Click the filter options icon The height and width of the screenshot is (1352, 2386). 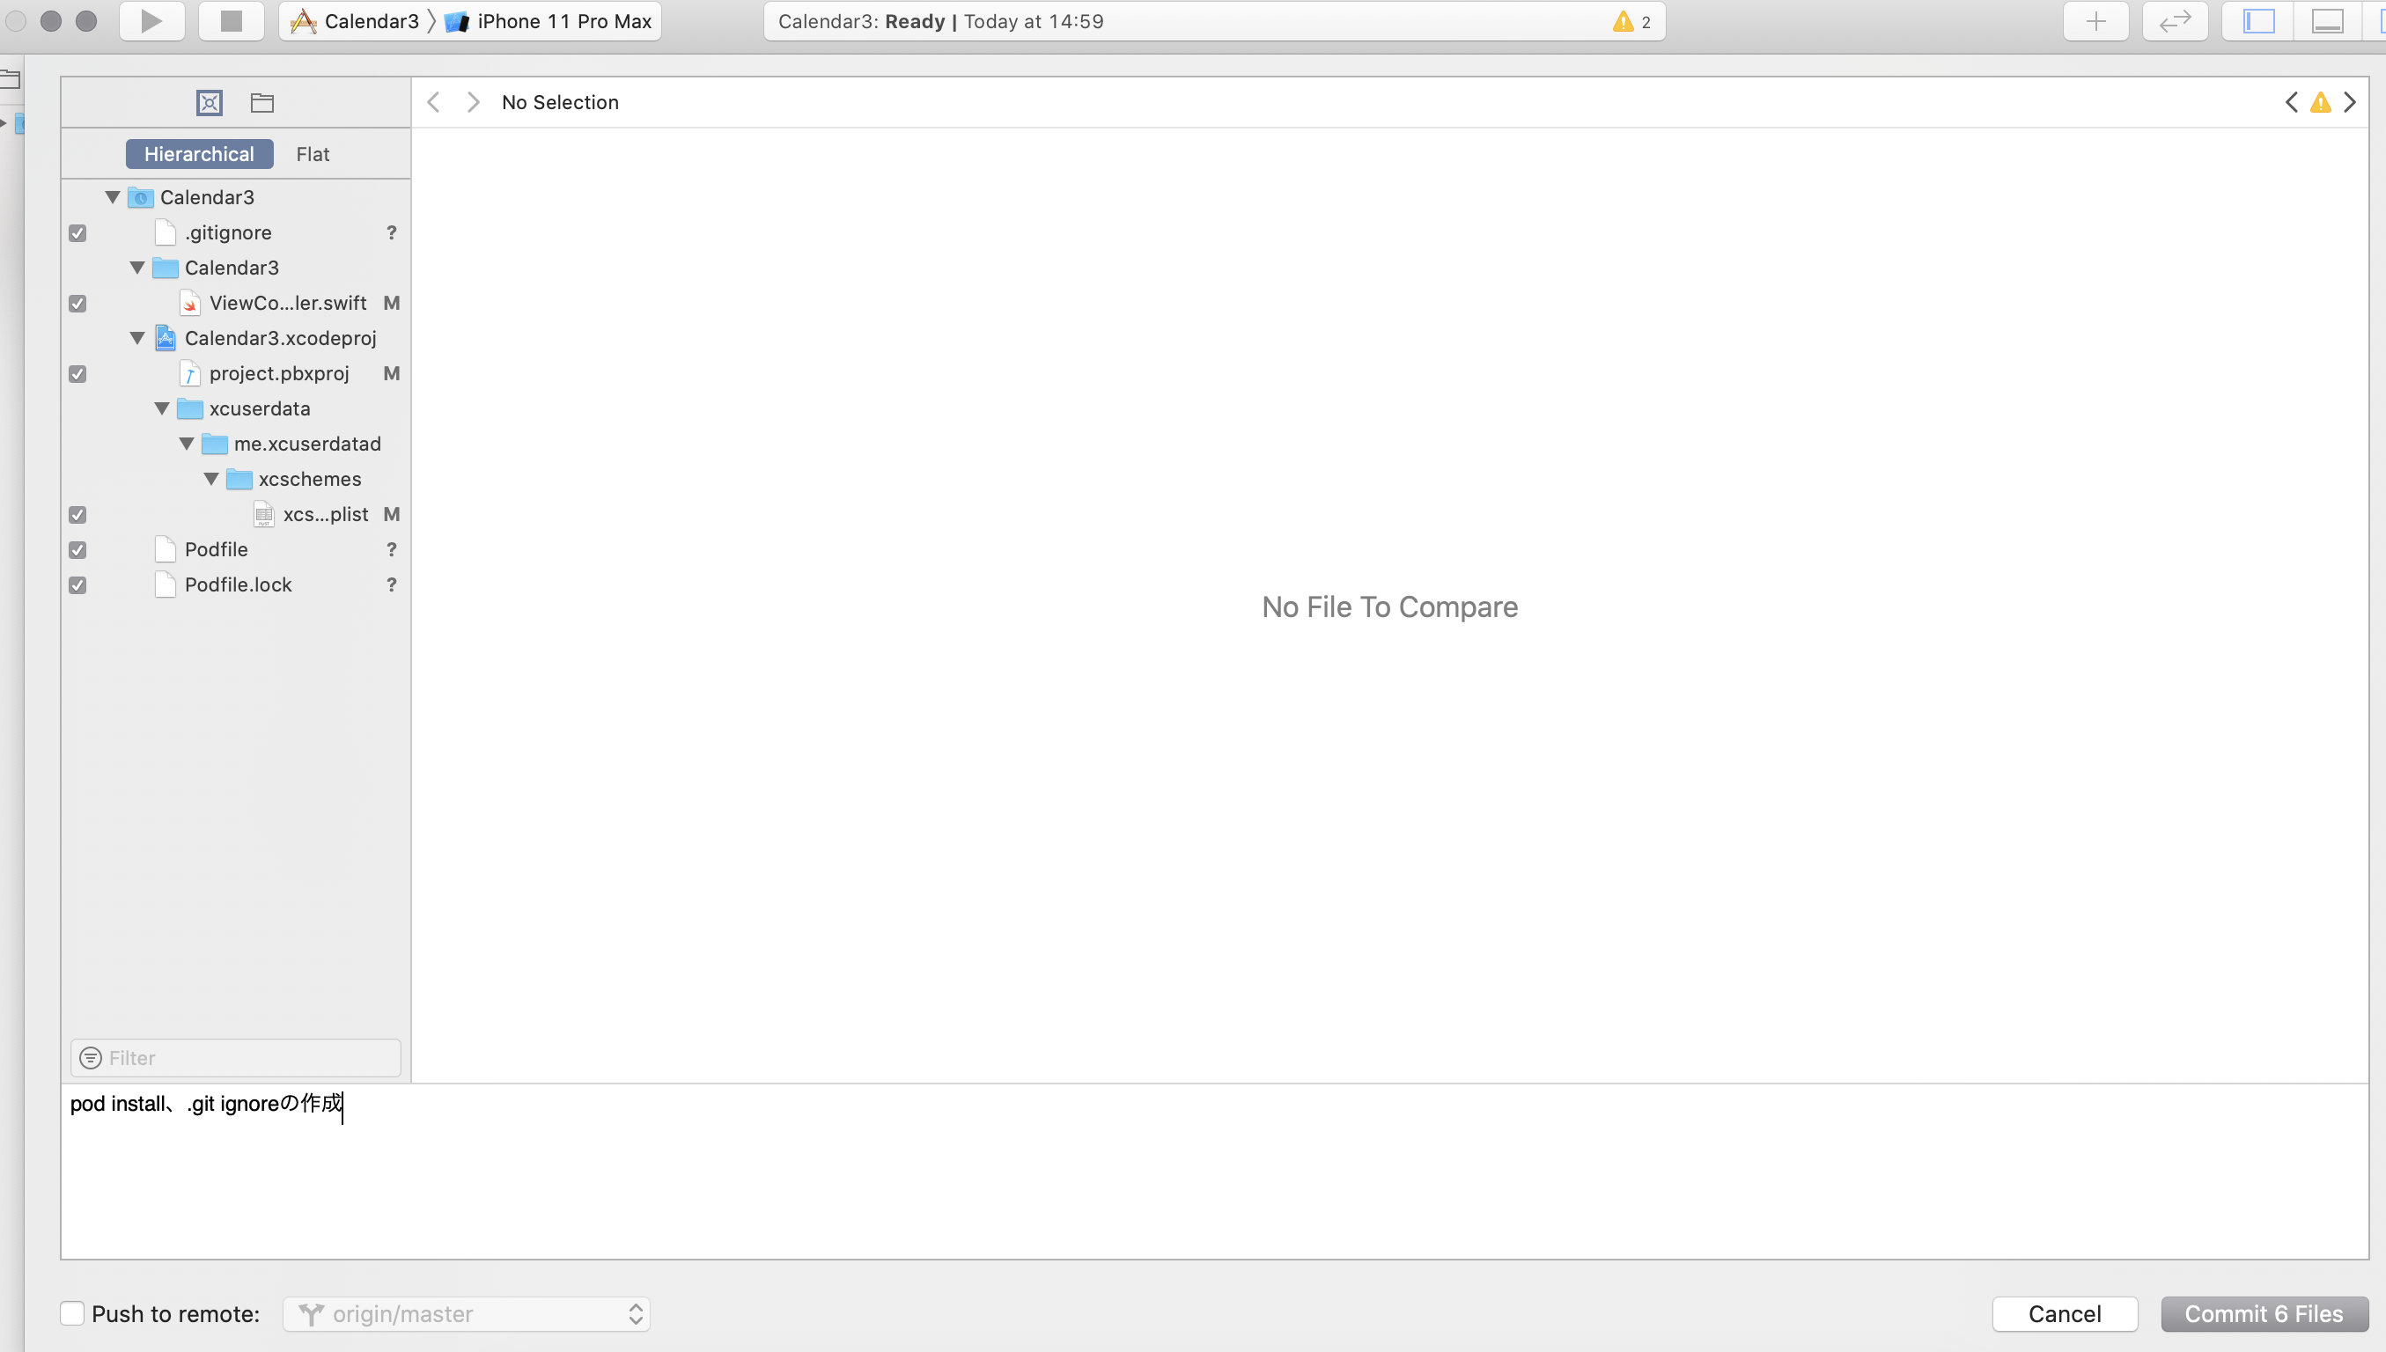[x=90, y=1058]
